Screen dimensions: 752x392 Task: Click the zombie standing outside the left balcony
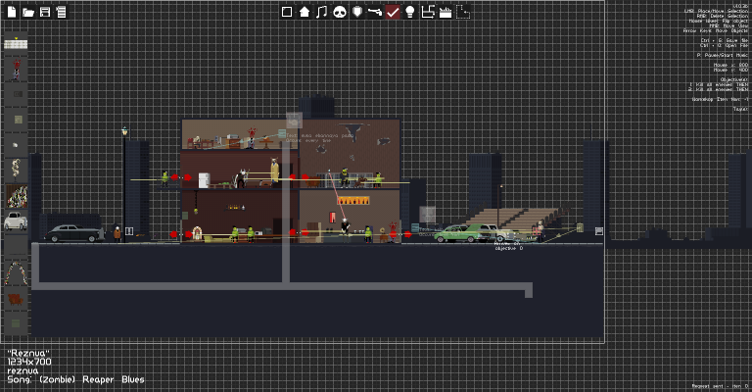click(x=164, y=179)
